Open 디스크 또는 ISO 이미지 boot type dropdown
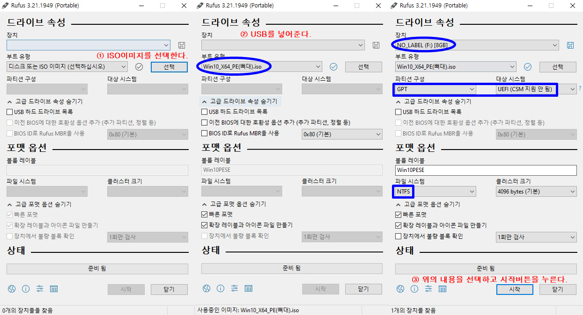 (x=67, y=67)
